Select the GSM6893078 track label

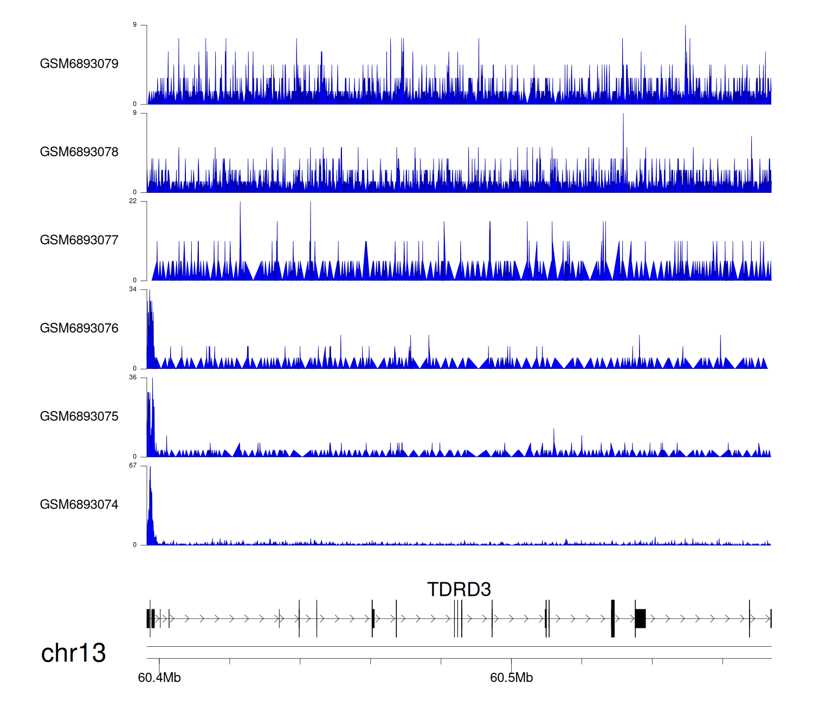pos(79,152)
